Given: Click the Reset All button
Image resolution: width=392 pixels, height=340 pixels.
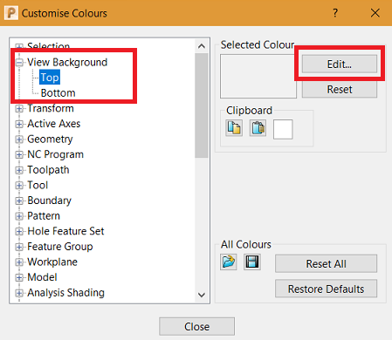Looking at the screenshot, I should 326,263.
